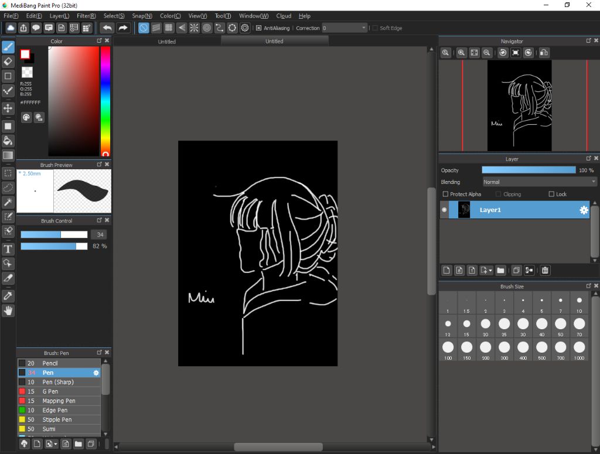Open the Blending mode dropdown

click(539, 182)
